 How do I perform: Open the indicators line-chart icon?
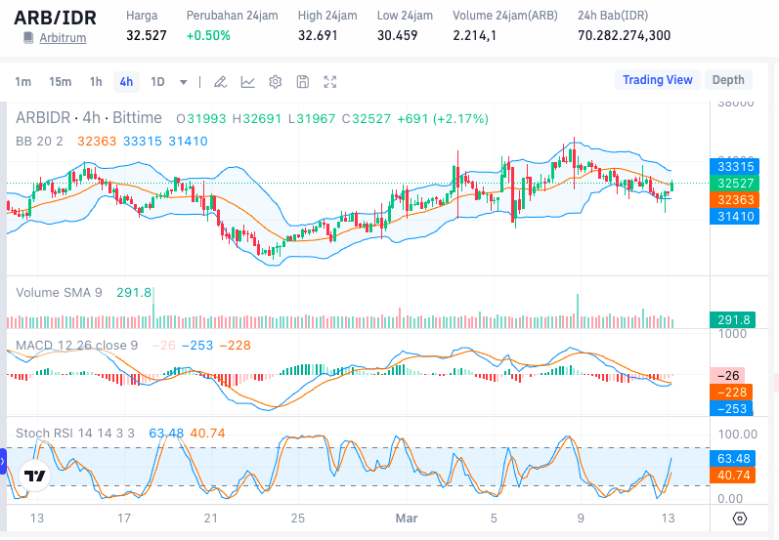point(248,82)
